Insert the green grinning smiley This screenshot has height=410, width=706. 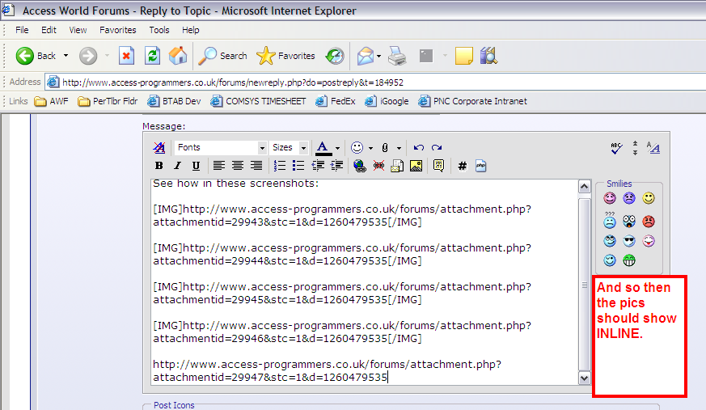[x=629, y=260]
